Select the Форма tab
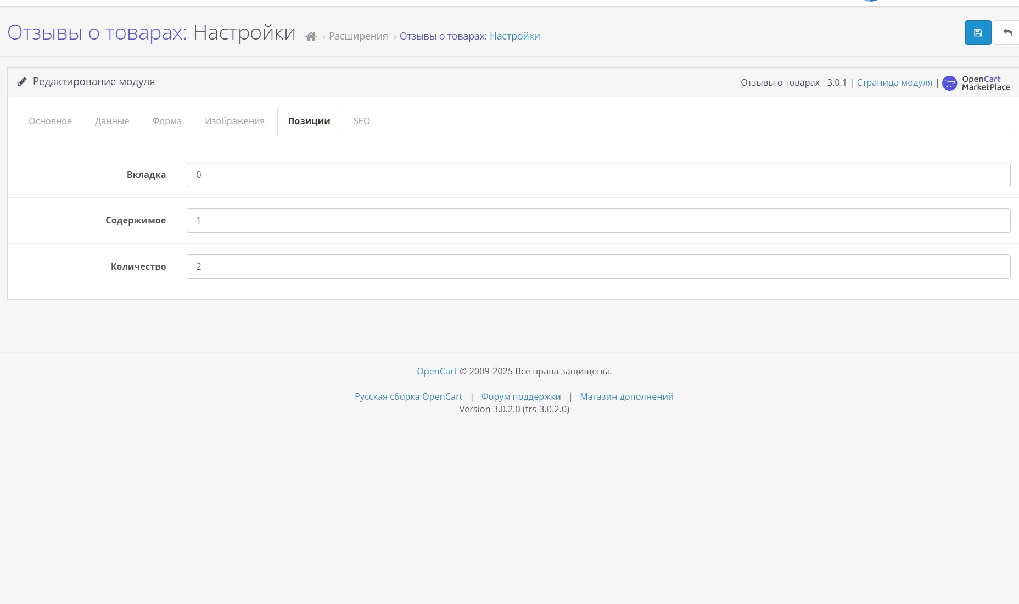The height and width of the screenshot is (604, 1019). coord(167,121)
